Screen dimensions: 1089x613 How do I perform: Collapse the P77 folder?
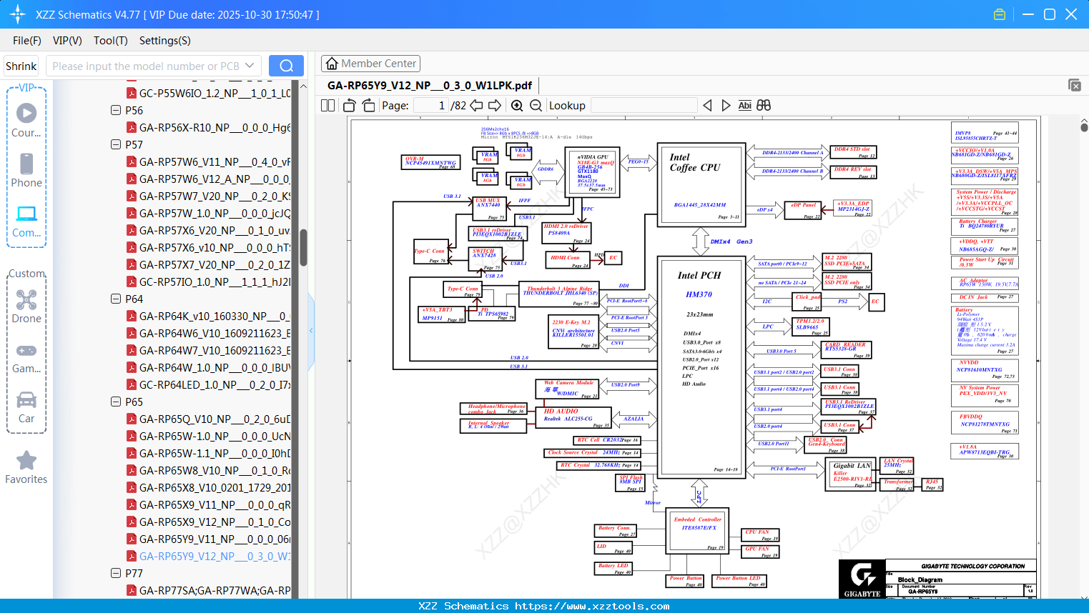(x=116, y=573)
